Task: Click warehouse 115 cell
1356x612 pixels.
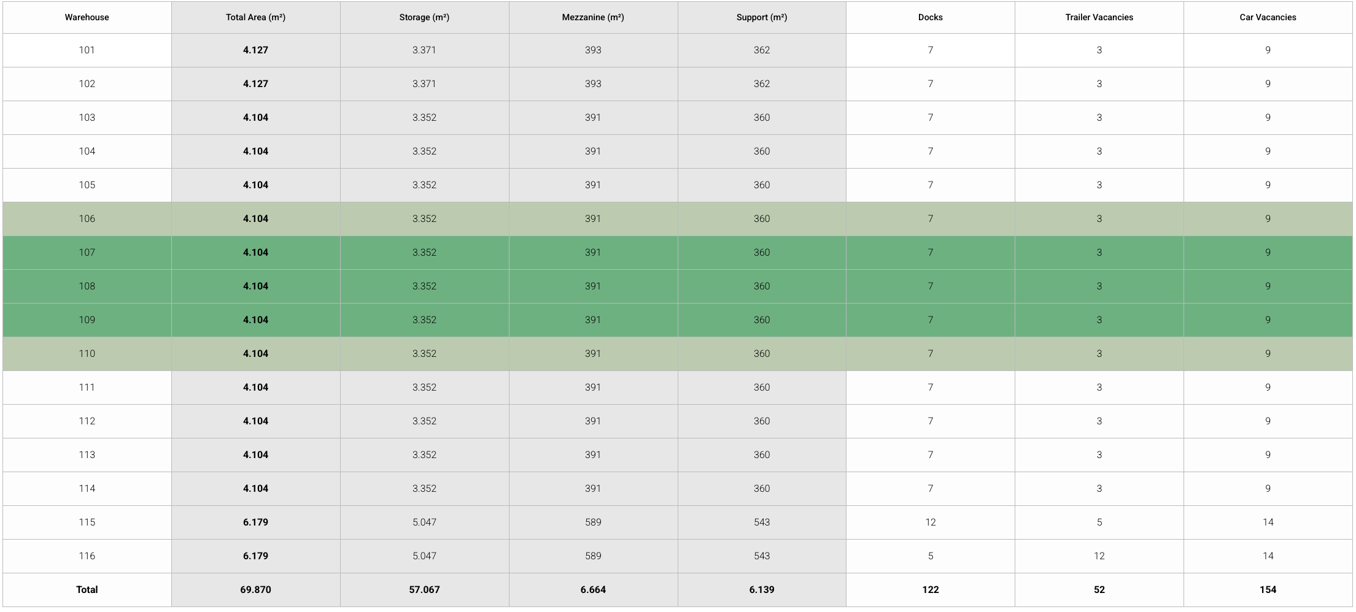Action: pos(87,522)
